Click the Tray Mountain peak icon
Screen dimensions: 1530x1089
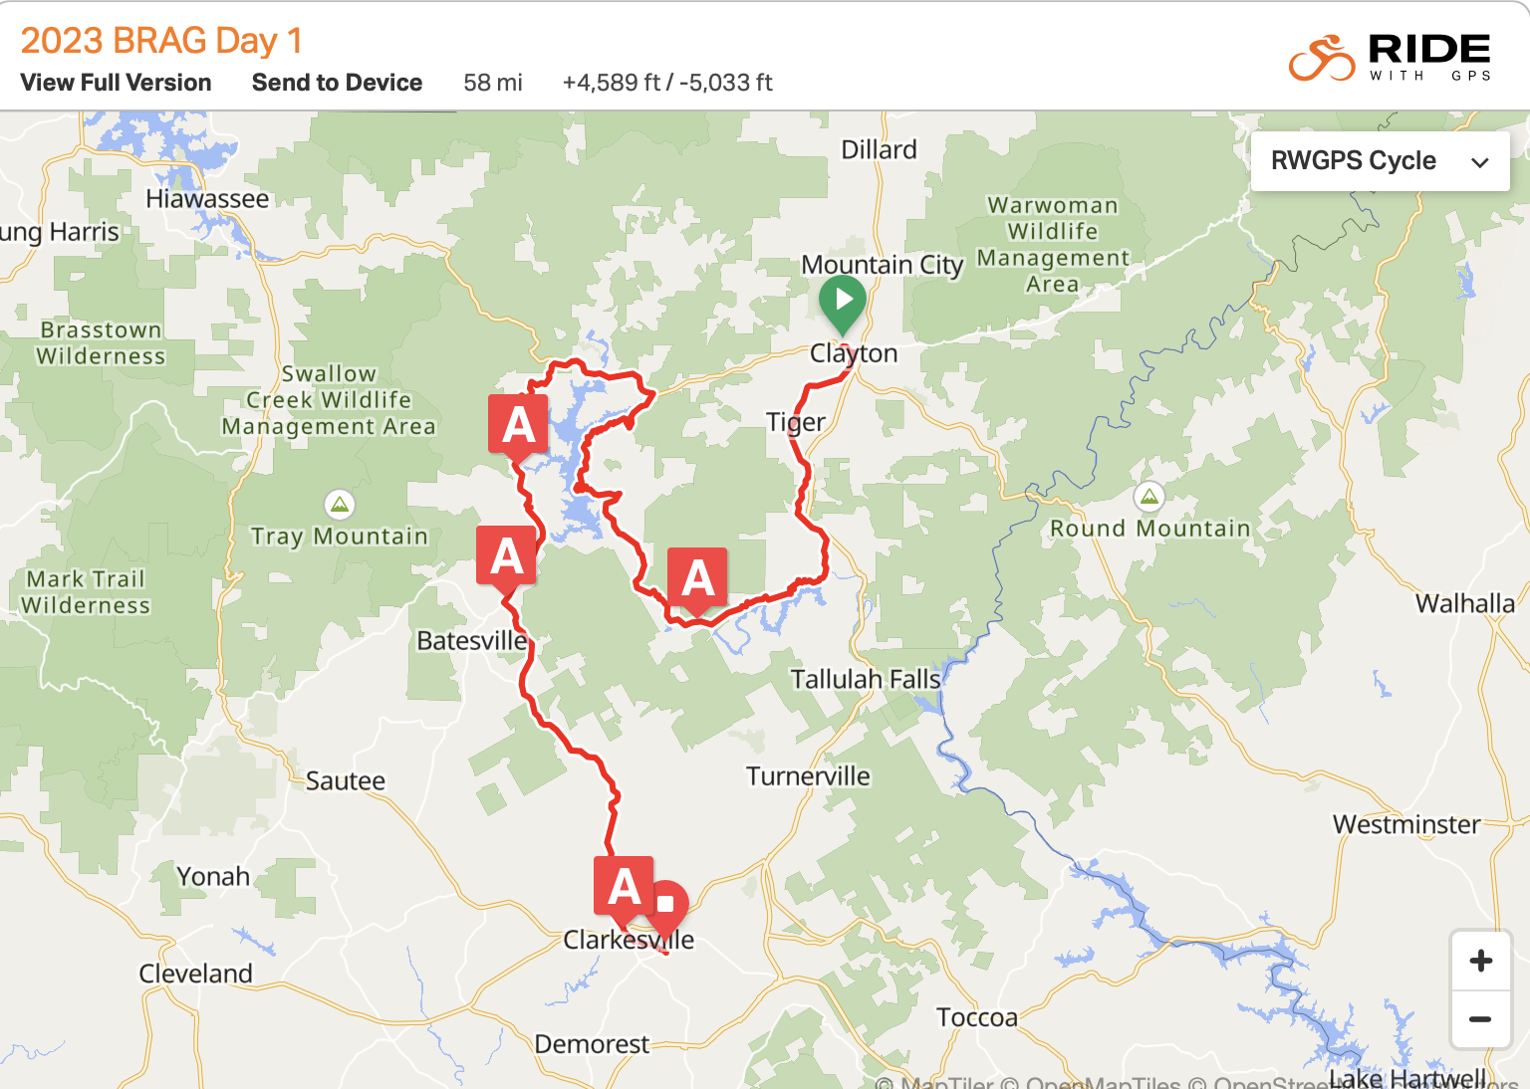tap(340, 505)
